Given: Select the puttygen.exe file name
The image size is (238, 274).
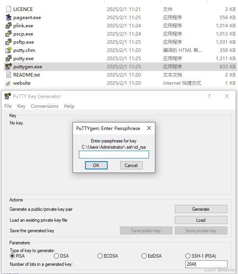Looking at the screenshot, I should click(28, 67).
